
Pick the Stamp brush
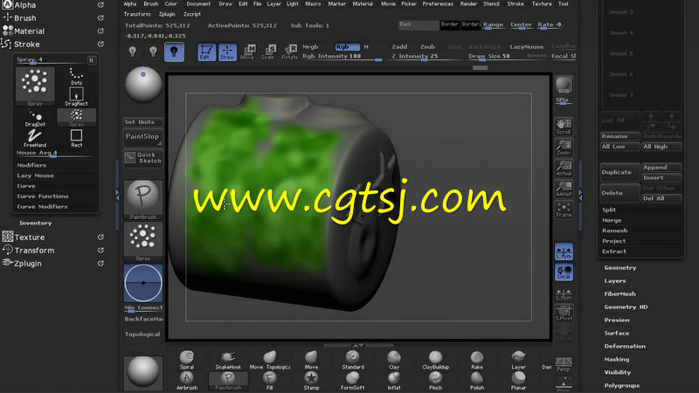point(311,381)
